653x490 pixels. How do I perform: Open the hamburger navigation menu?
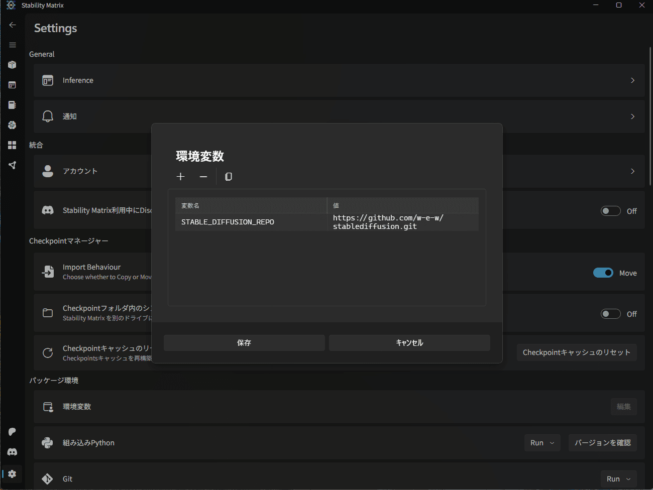tap(13, 45)
